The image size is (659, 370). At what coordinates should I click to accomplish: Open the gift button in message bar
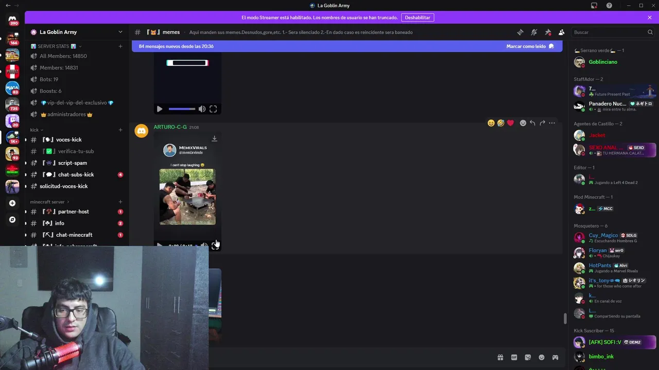(500, 357)
